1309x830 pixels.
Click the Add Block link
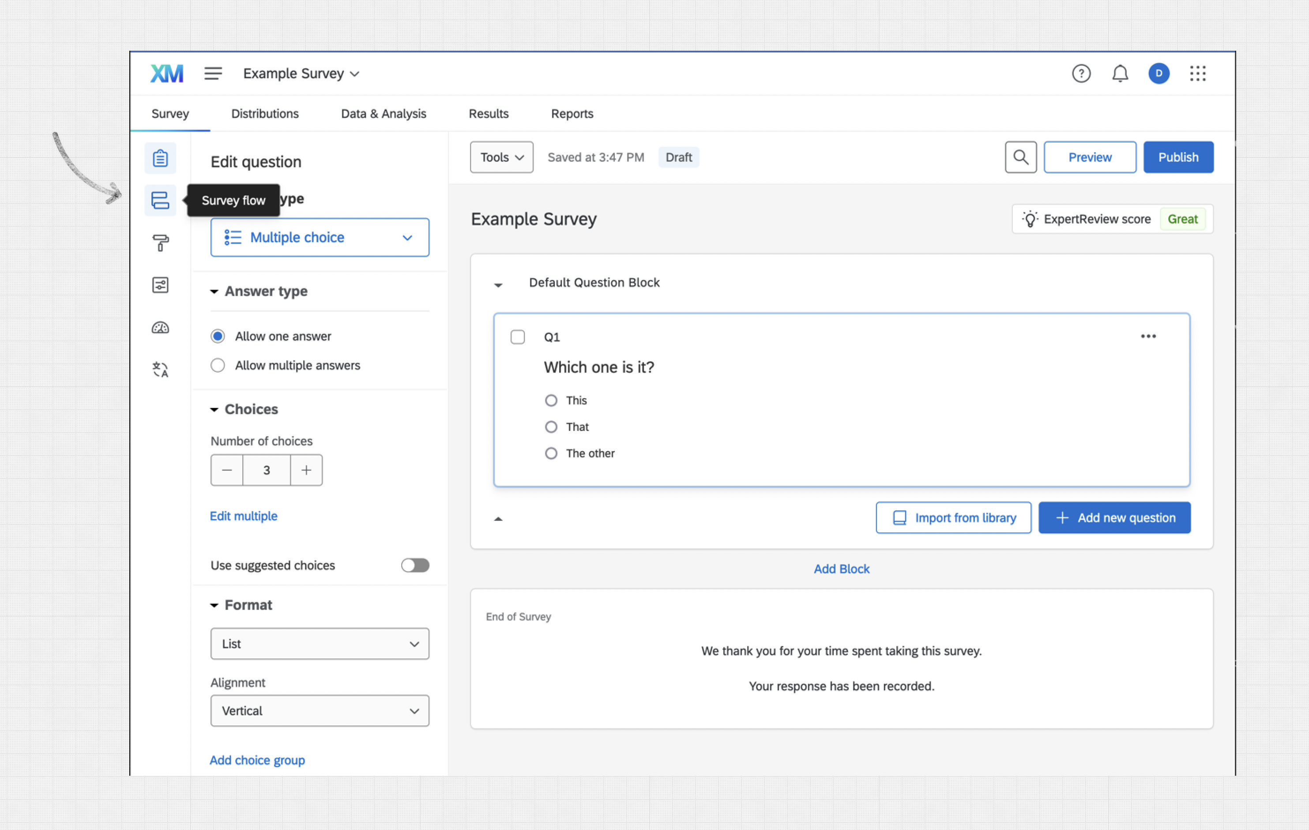pyautogui.click(x=841, y=569)
